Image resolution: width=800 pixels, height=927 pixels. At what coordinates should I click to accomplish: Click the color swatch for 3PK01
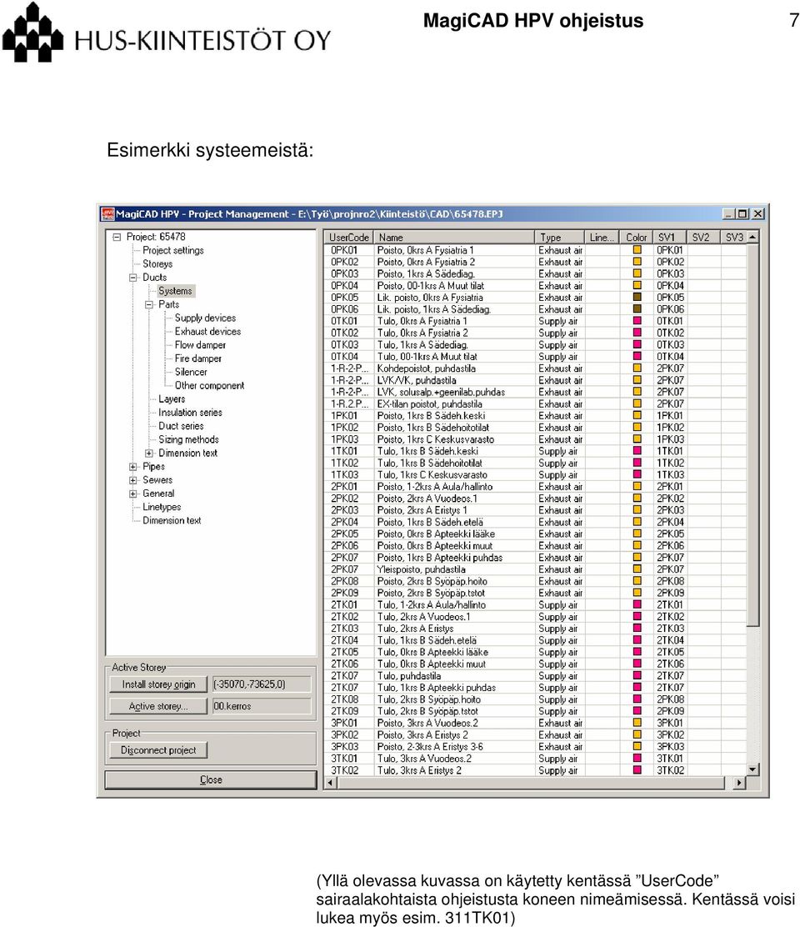tap(637, 723)
